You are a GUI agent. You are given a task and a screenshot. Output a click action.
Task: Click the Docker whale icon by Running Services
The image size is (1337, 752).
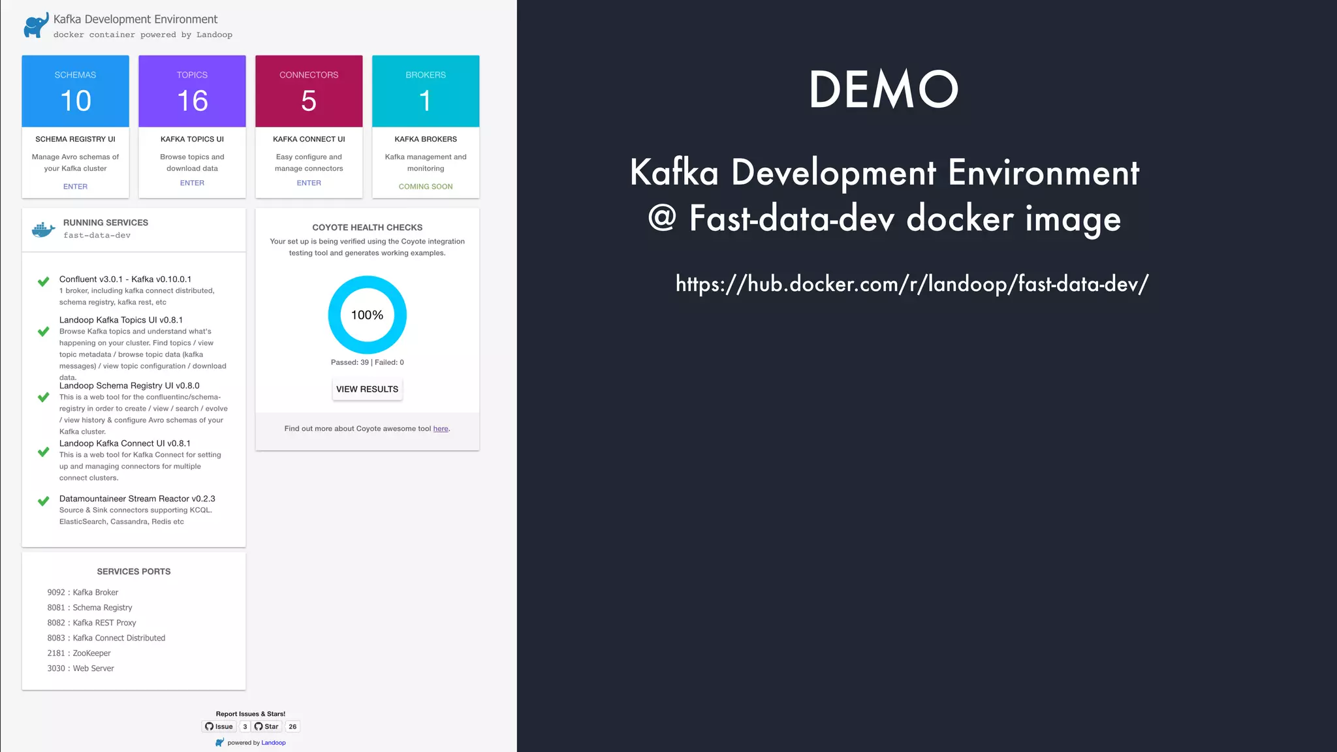pyautogui.click(x=43, y=230)
